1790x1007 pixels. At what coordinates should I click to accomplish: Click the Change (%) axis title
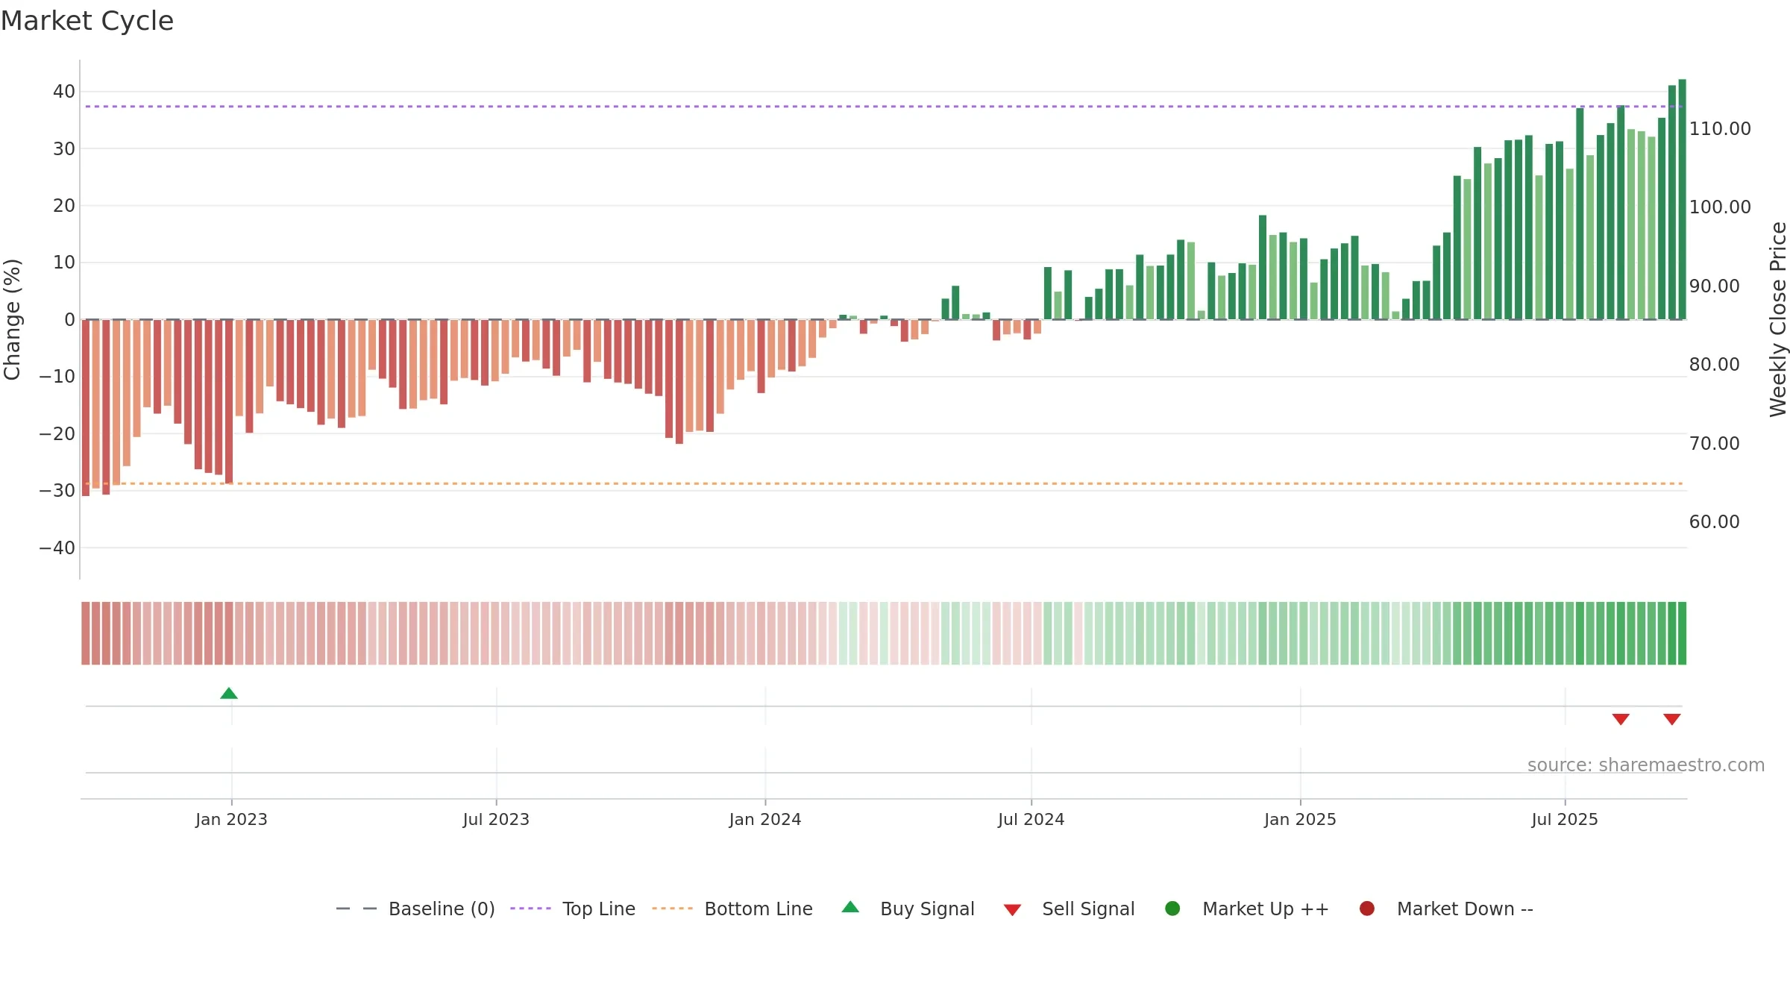point(12,319)
